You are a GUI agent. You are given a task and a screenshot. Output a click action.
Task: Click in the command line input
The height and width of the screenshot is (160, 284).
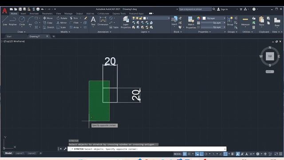pos(147,149)
